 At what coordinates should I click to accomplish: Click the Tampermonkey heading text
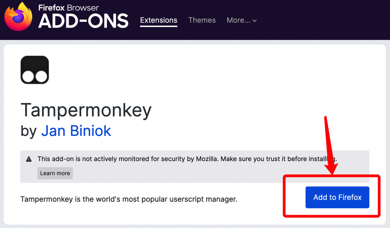point(86,110)
